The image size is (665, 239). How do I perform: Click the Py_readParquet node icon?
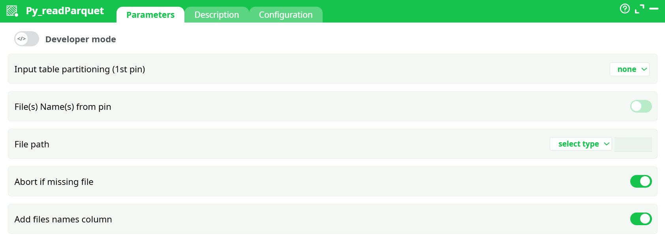12,11
